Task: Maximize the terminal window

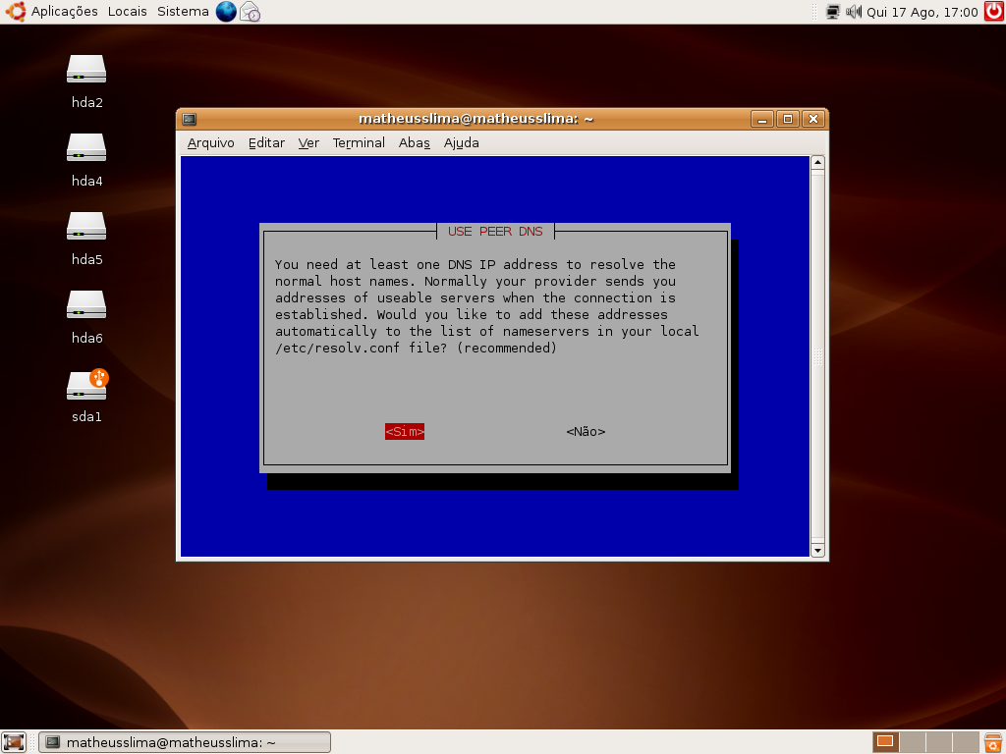Action: coord(788,119)
